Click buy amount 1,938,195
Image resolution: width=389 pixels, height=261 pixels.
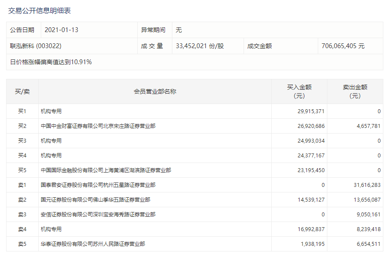pyautogui.click(x=313, y=244)
